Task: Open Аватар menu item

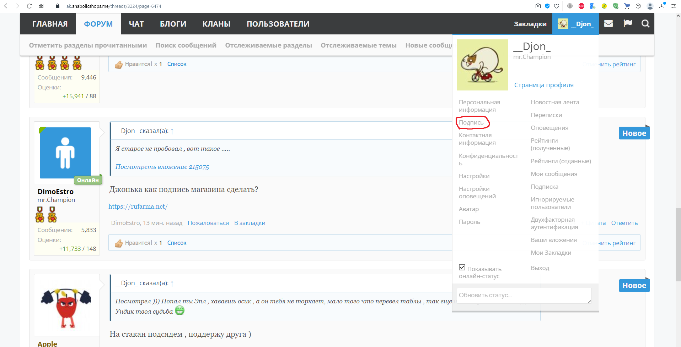Action: click(x=469, y=209)
